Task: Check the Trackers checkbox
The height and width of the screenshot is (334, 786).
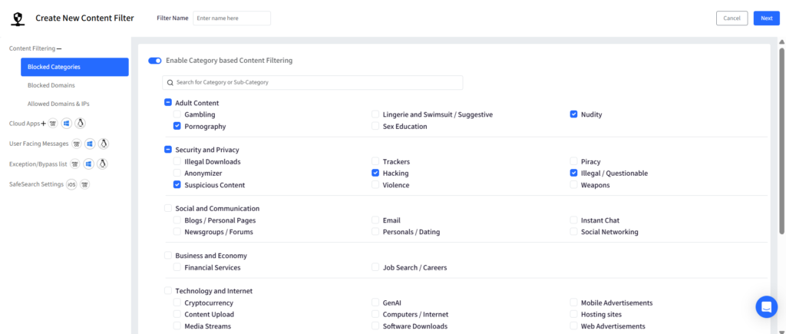Action: pos(375,161)
